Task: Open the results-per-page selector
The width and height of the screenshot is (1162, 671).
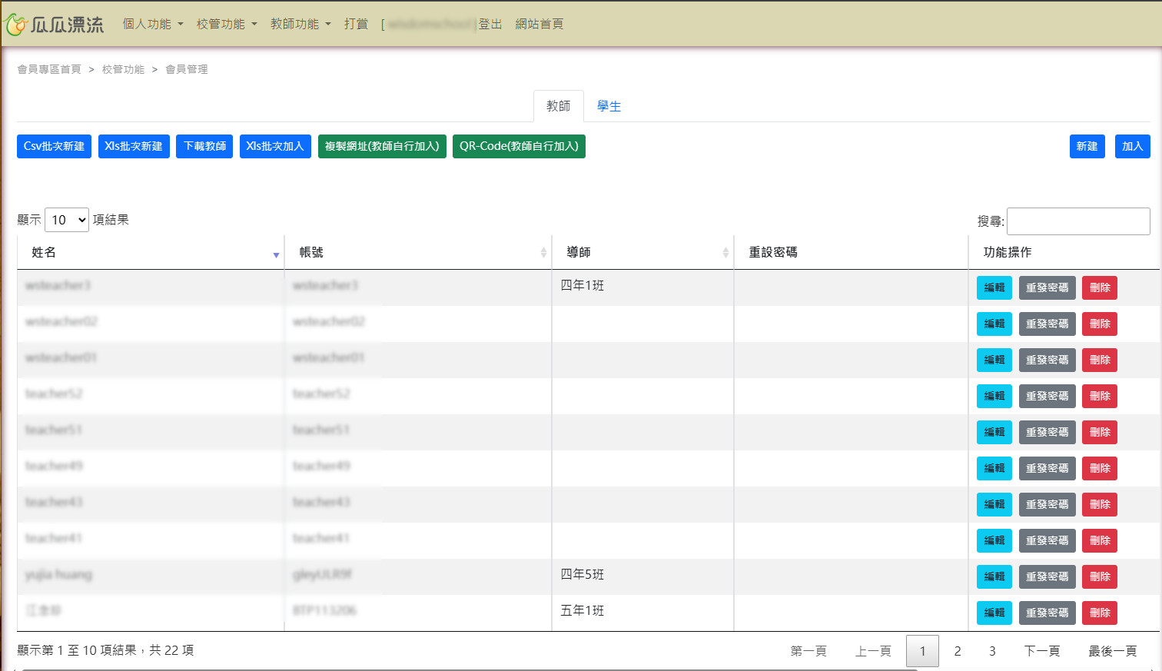Action: tap(67, 220)
